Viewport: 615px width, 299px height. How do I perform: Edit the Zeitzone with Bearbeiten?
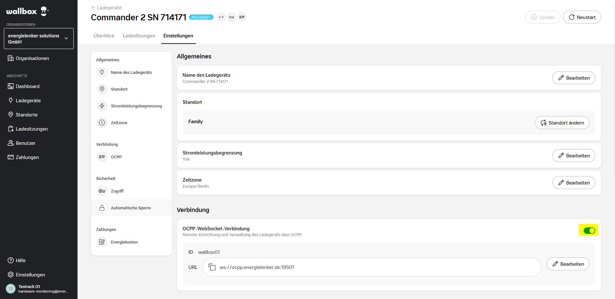[x=574, y=183]
